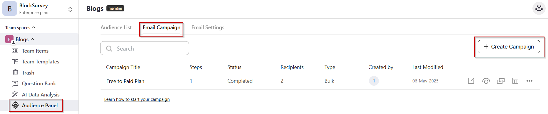Duplicate the Free to Paid Plan campaign
The width and height of the screenshot is (548, 114).
(501, 81)
